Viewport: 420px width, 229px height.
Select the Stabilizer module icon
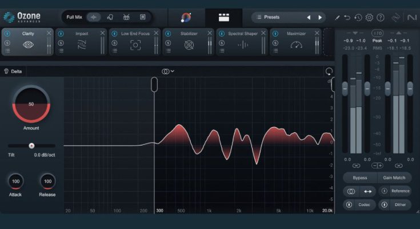tap(188, 45)
